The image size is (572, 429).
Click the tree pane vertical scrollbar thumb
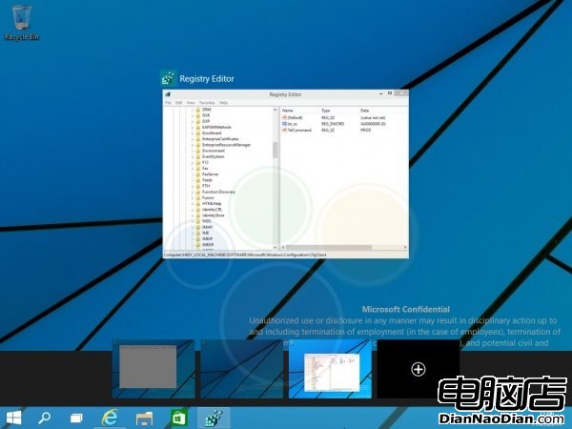point(276,150)
